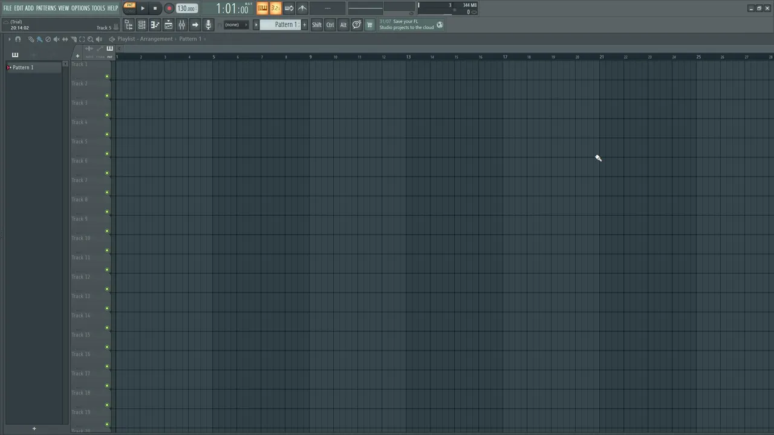Screen dimensions: 774x435
Task: Click the Shift button
Action: click(317, 25)
